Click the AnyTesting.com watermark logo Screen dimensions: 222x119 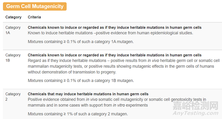(195, 113)
